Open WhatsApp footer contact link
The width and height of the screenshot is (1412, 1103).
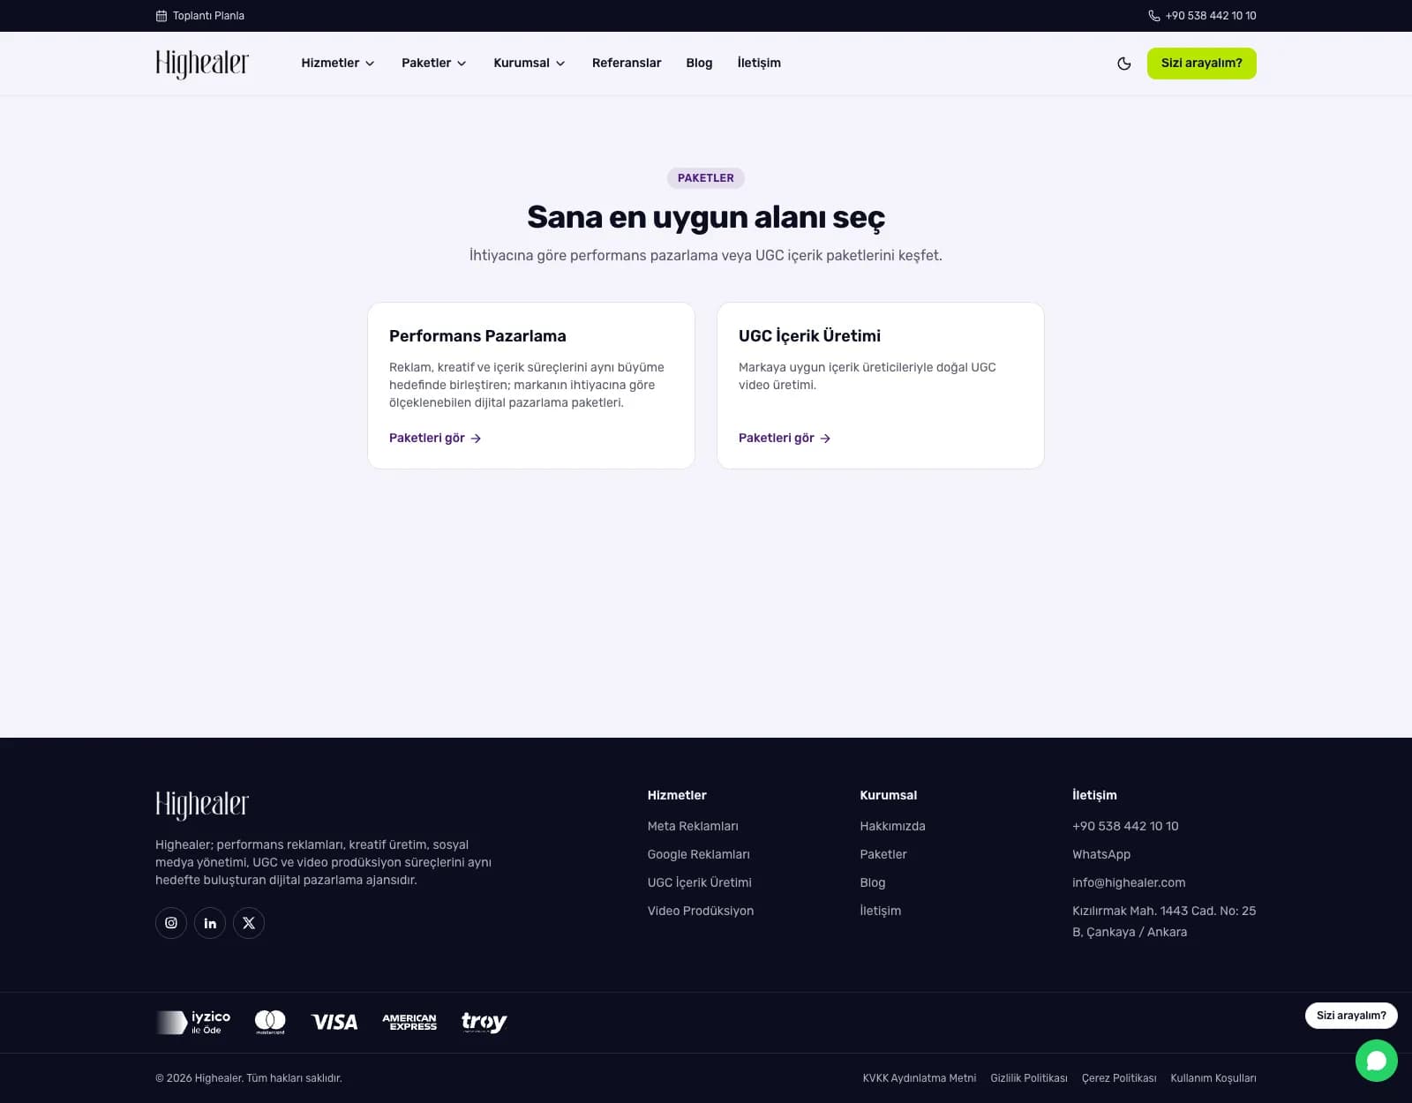1101,855
